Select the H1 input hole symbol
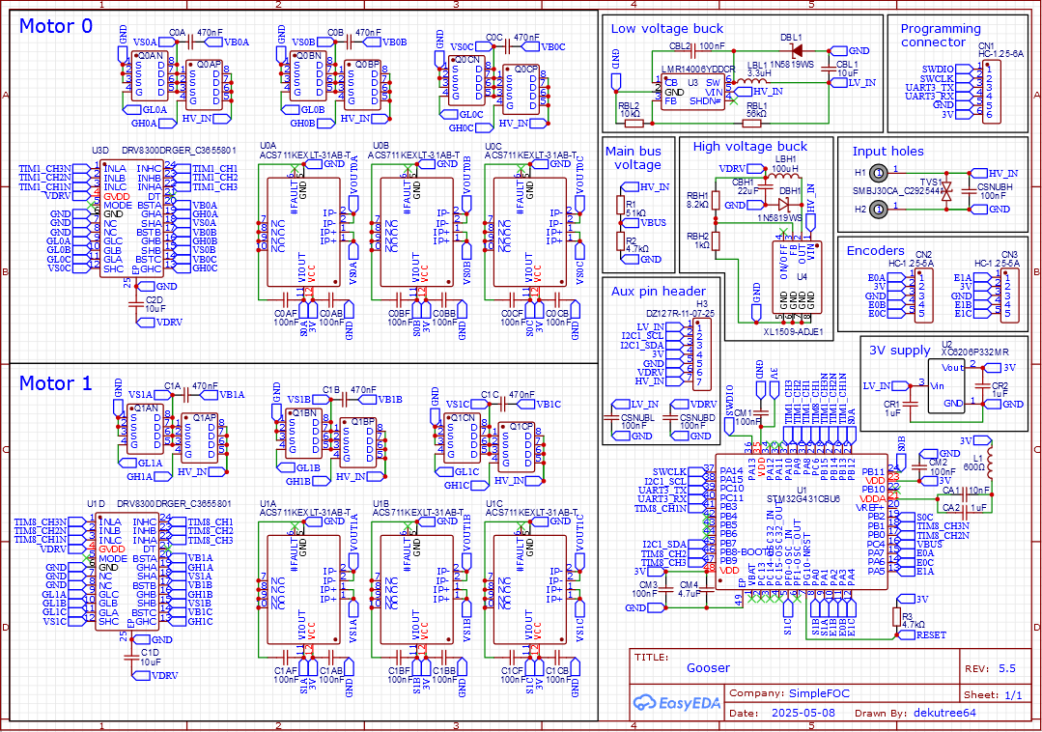1042x732 pixels. (879, 173)
